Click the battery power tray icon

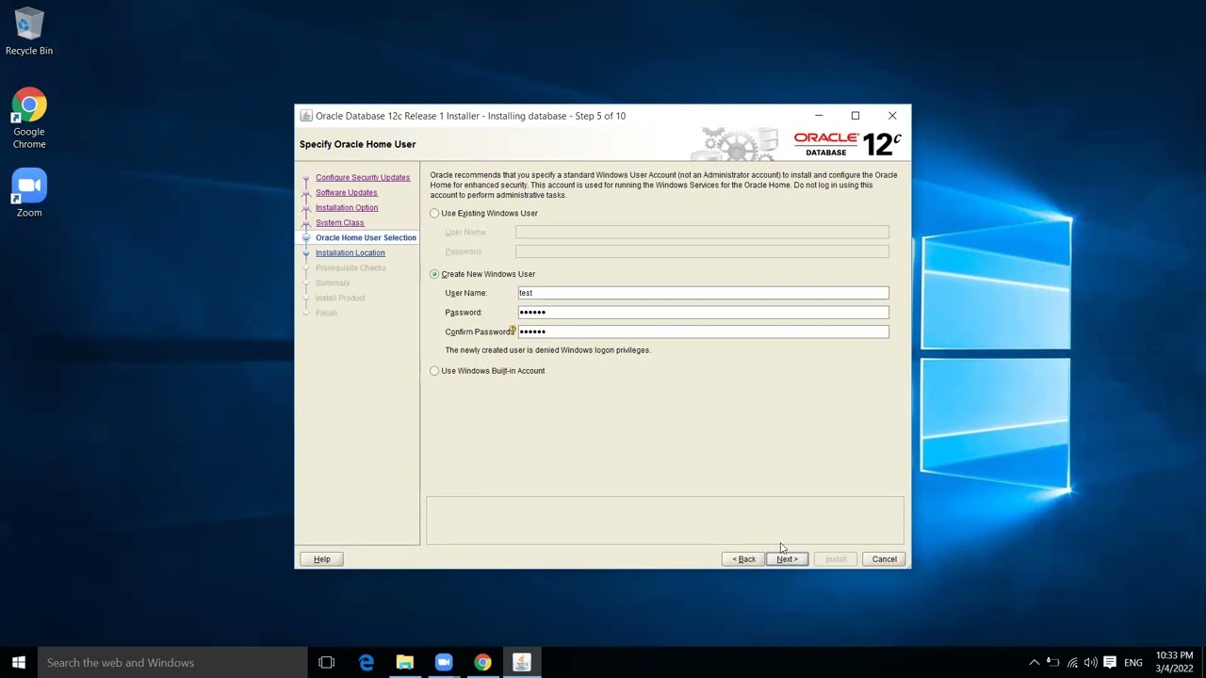coord(1053,663)
